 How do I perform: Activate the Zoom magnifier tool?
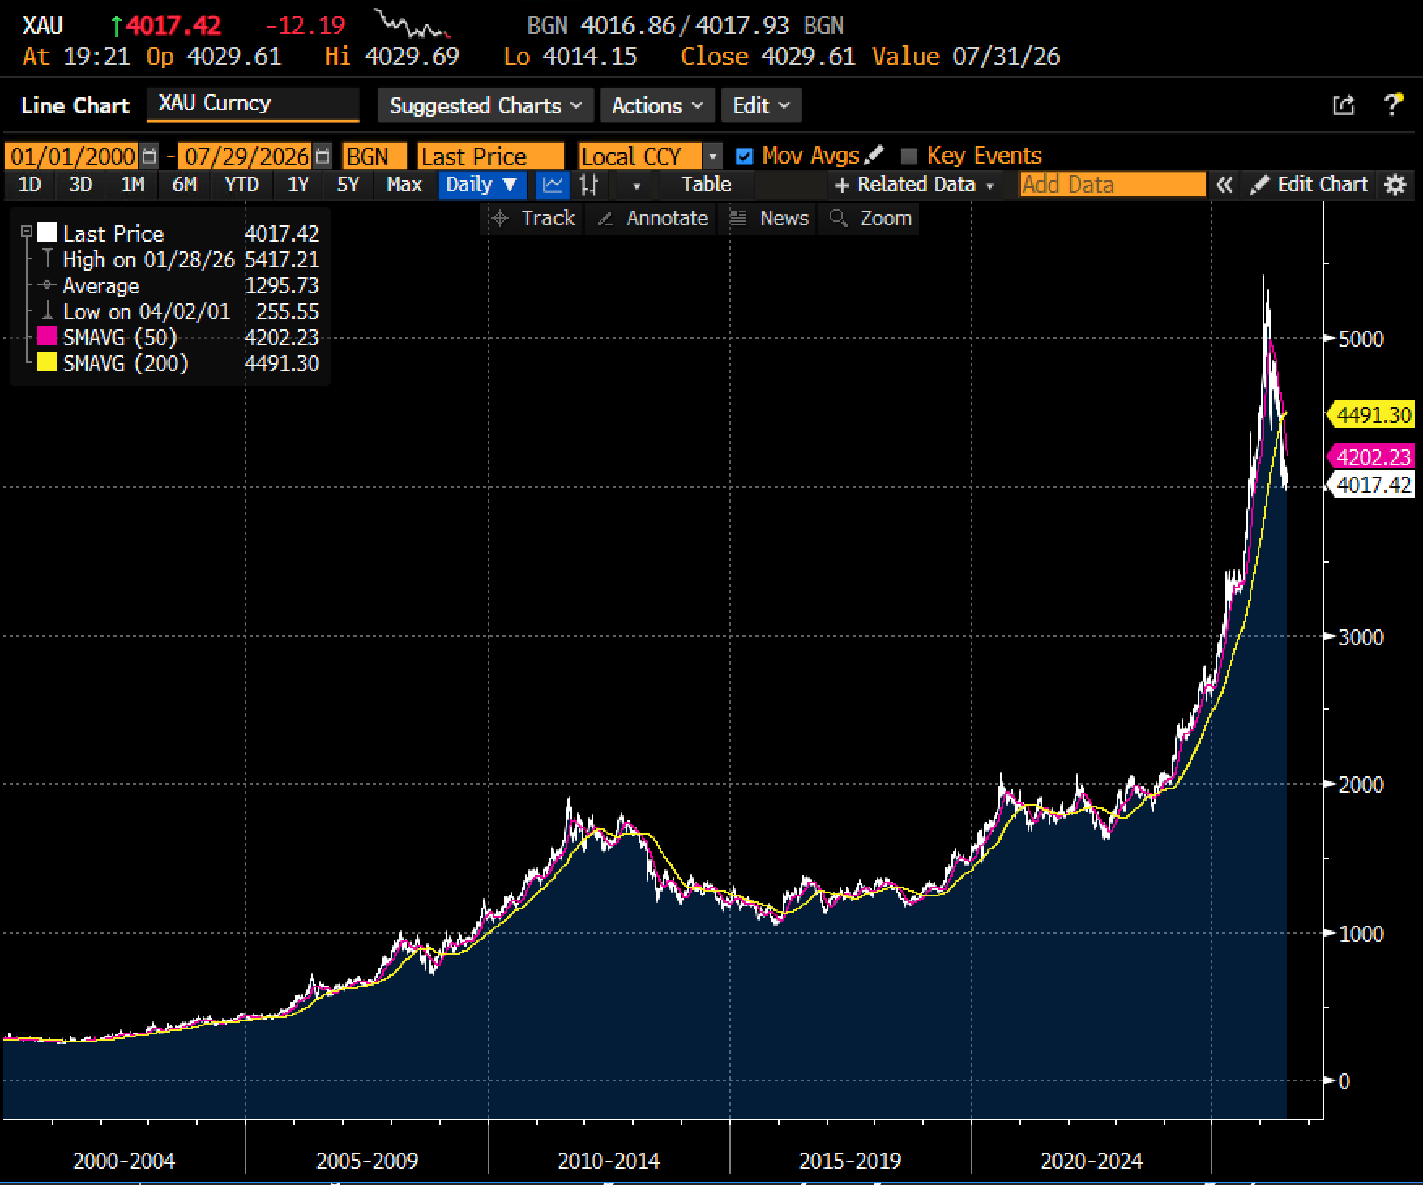coord(871,218)
